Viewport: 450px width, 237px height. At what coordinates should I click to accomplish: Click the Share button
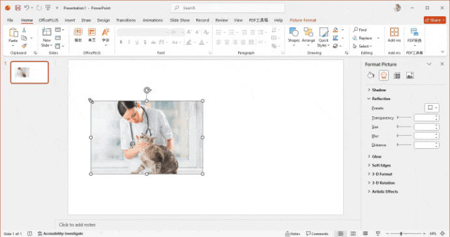click(435, 20)
